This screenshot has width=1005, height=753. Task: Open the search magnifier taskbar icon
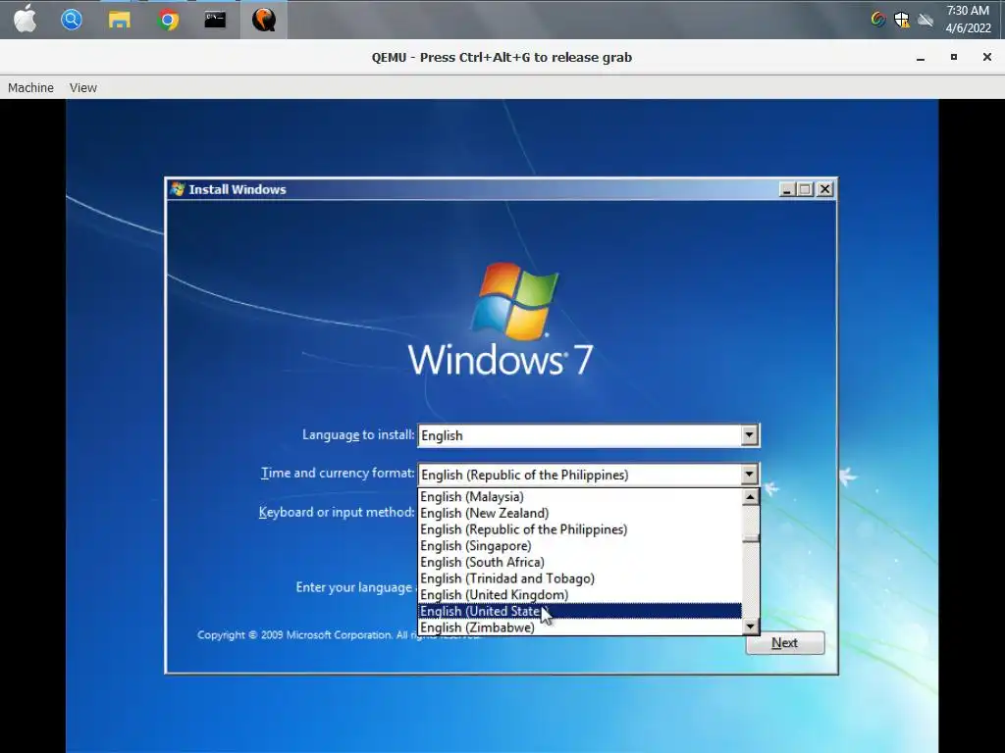(71, 20)
